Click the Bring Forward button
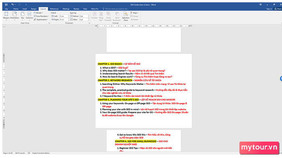The height and width of the screenshot is (158, 282). point(108,16)
